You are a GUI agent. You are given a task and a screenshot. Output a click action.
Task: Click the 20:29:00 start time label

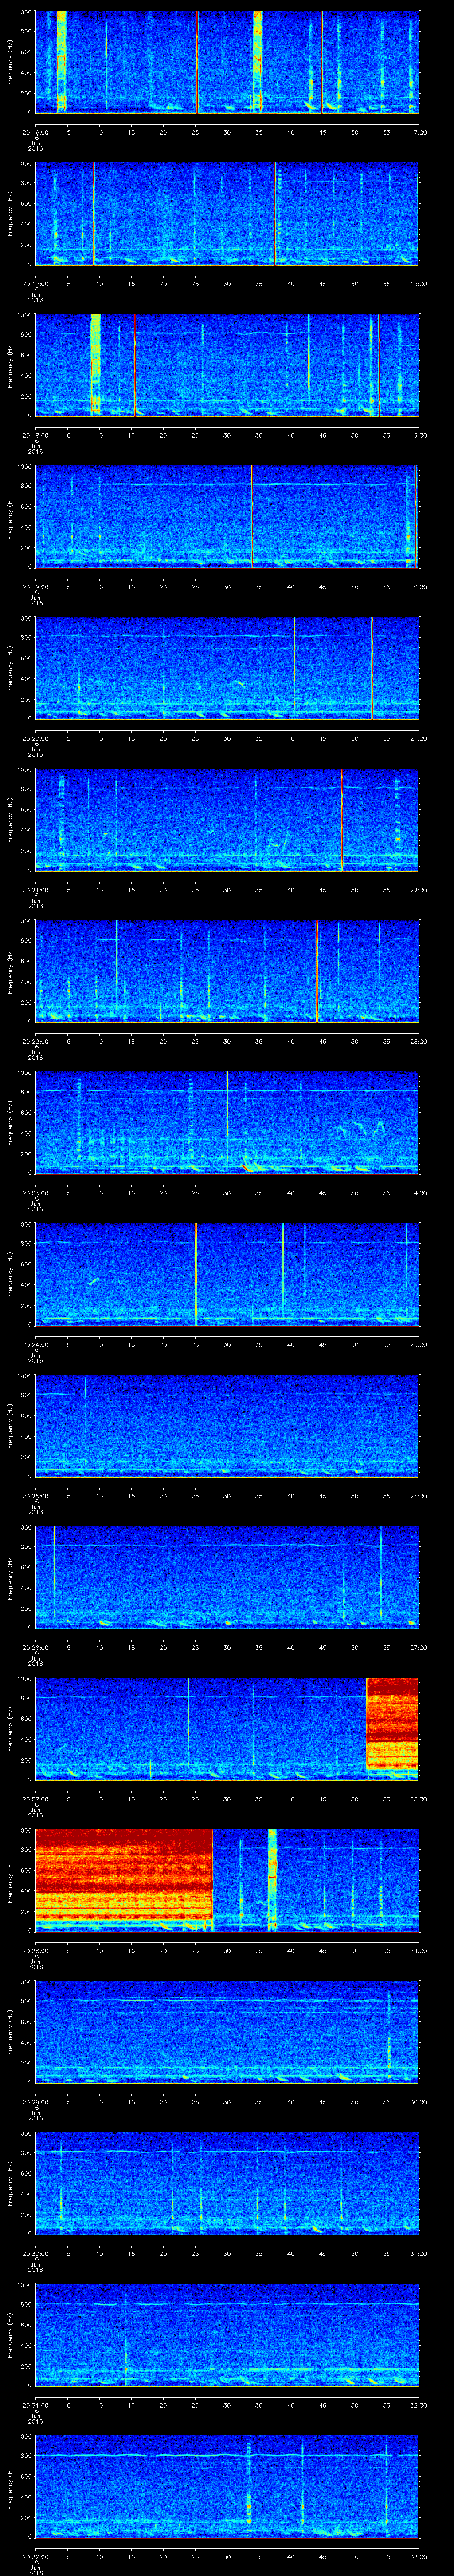click(36, 2103)
